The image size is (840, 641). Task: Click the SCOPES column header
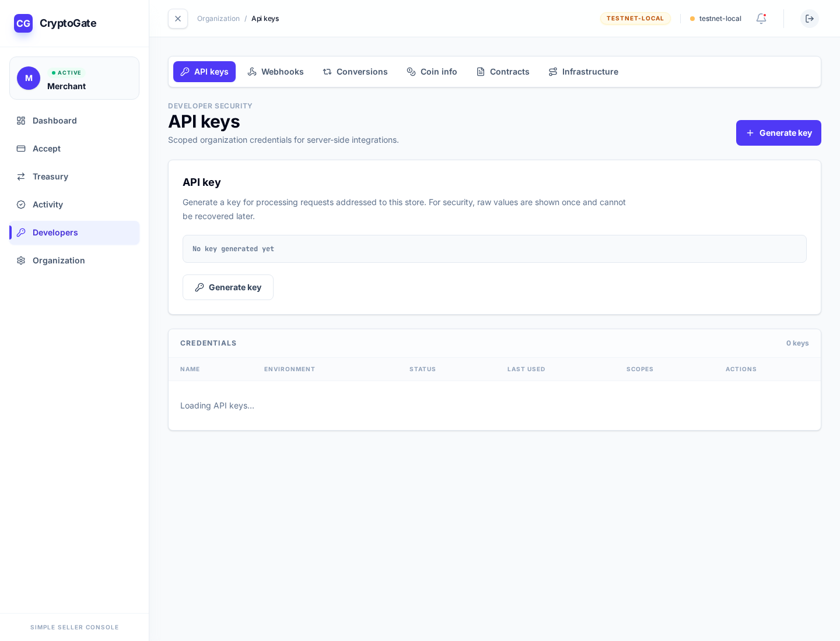pos(640,369)
